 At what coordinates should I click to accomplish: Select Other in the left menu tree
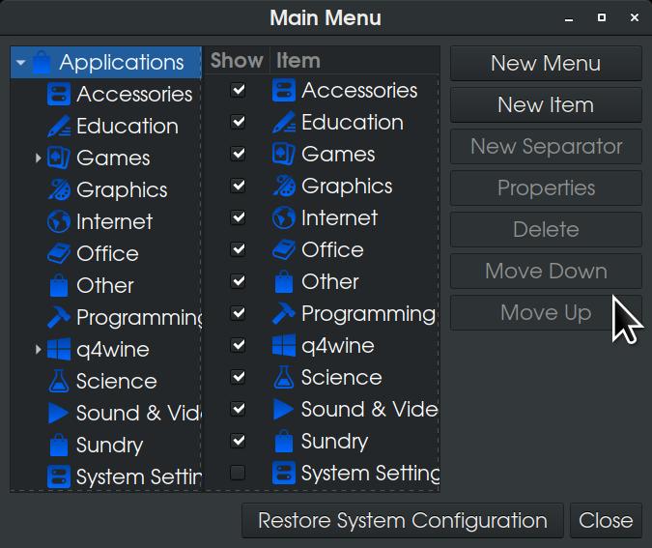104,286
